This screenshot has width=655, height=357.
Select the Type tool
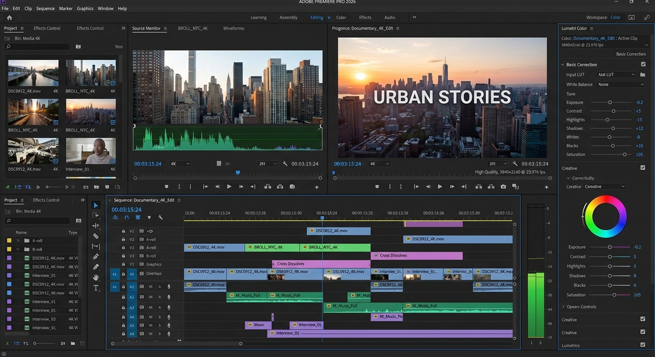point(96,288)
